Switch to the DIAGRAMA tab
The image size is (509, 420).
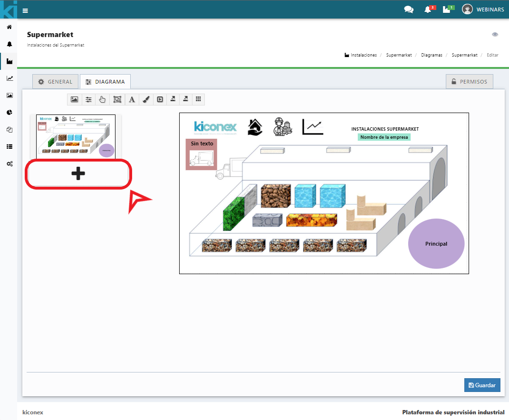[x=105, y=82]
